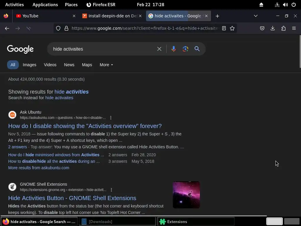Open the Firefox ESR app menu in the top bar

[101, 5]
